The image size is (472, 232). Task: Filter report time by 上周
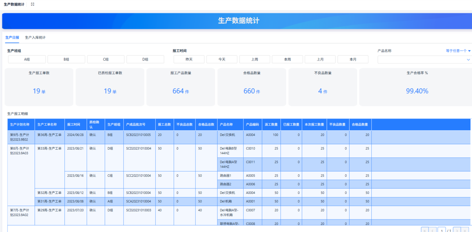coord(254,59)
